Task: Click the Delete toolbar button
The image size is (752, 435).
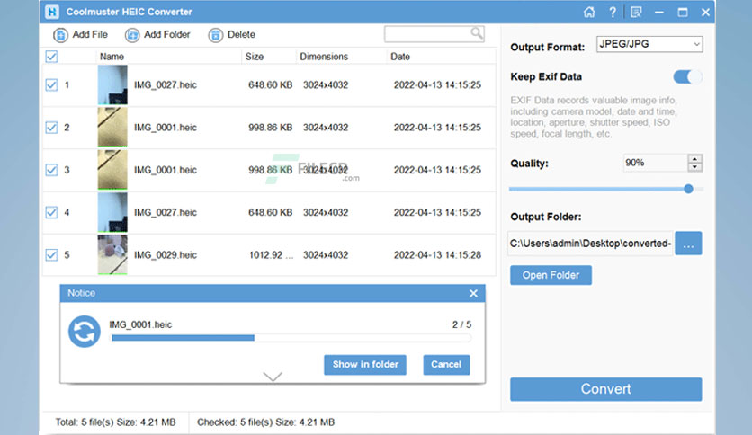Action: pos(232,34)
